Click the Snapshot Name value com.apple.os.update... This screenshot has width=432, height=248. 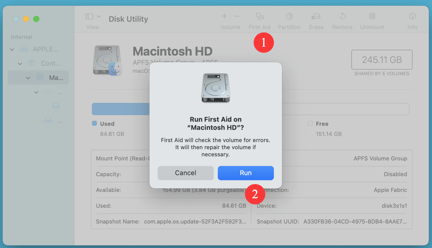point(195,222)
